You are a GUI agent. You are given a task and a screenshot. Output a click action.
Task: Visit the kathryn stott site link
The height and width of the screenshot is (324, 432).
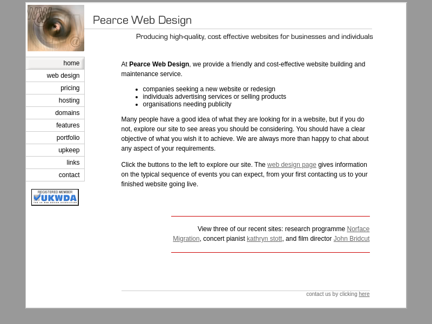click(x=264, y=239)
